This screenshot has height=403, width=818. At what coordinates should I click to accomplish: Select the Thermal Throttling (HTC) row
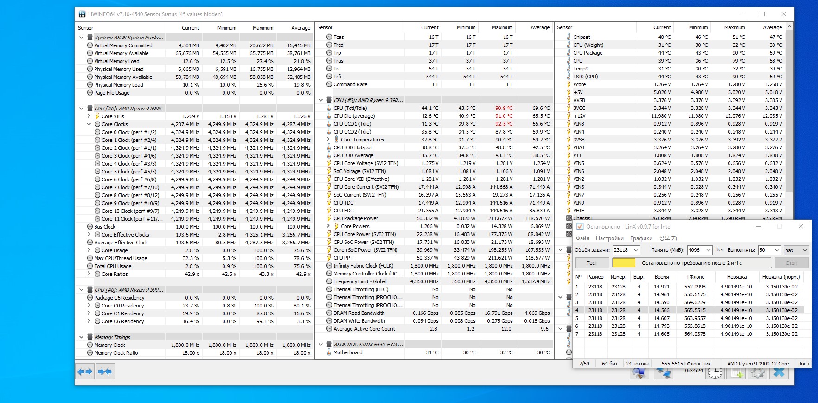[x=434, y=289]
